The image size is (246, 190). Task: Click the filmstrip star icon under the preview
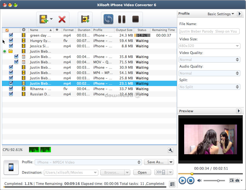(232, 180)
